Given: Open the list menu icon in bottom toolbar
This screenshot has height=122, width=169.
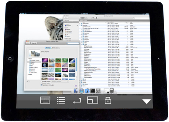Looking at the screenshot, I should click(x=61, y=100).
